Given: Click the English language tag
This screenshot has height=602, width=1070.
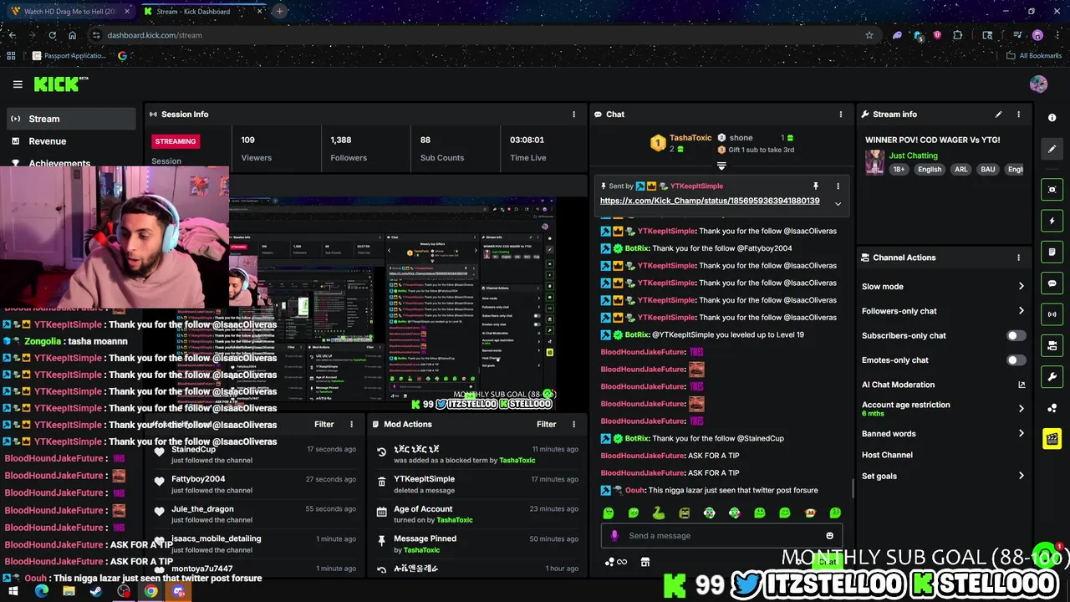Looking at the screenshot, I should click(x=930, y=170).
